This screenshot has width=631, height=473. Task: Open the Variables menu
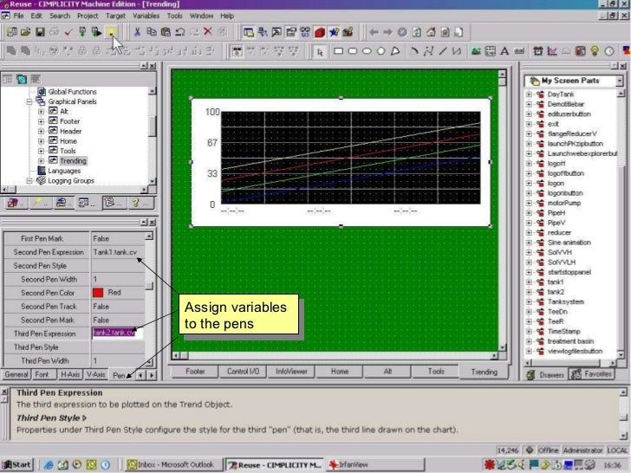pyautogui.click(x=146, y=16)
